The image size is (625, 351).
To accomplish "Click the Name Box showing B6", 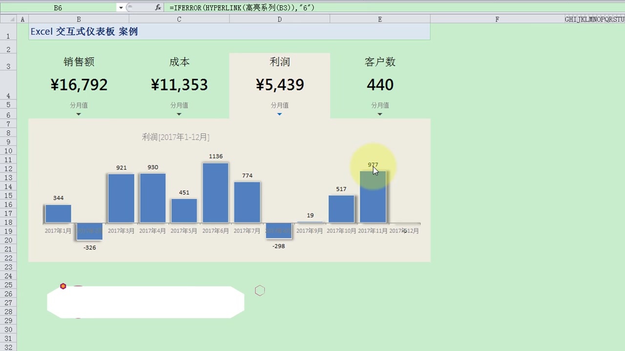I will pos(58,8).
